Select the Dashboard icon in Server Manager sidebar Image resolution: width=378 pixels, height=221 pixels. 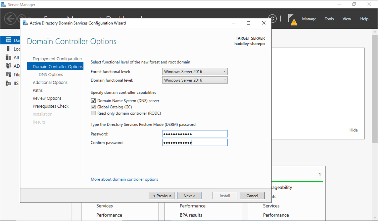tap(8, 40)
